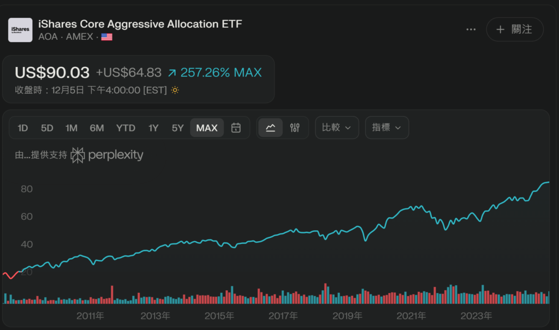The width and height of the screenshot is (559, 330).
Task: Click the iShares Core Aggressive Allocation ETF title
Action: pyautogui.click(x=140, y=24)
